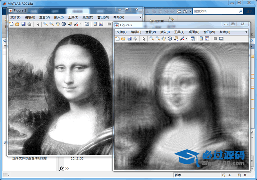Select Brush data tool in Figure 2
This screenshot has height=180, width=257.
182,39
